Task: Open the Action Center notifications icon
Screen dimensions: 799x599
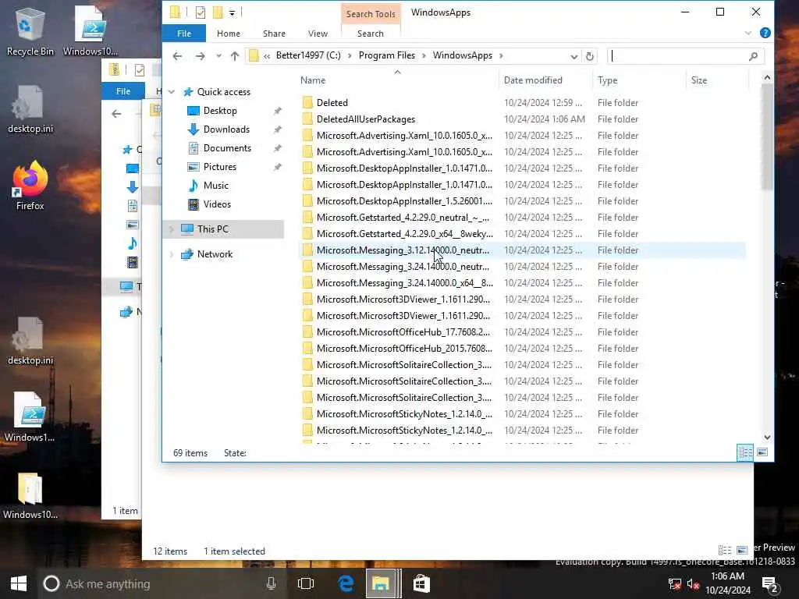Action: pyautogui.click(x=769, y=585)
